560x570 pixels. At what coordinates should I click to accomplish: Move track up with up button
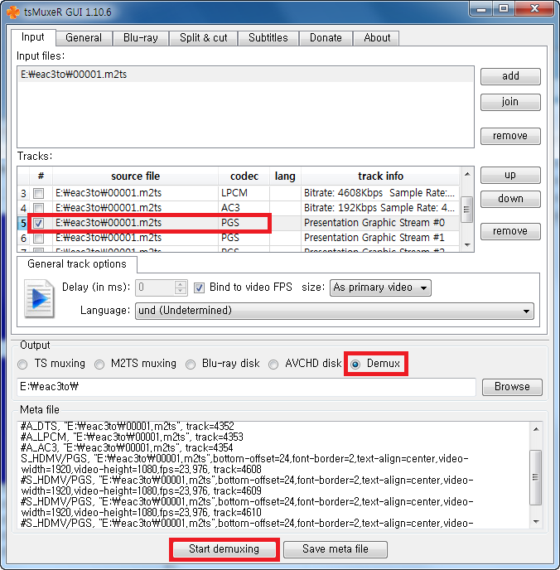pyautogui.click(x=510, y=175)
